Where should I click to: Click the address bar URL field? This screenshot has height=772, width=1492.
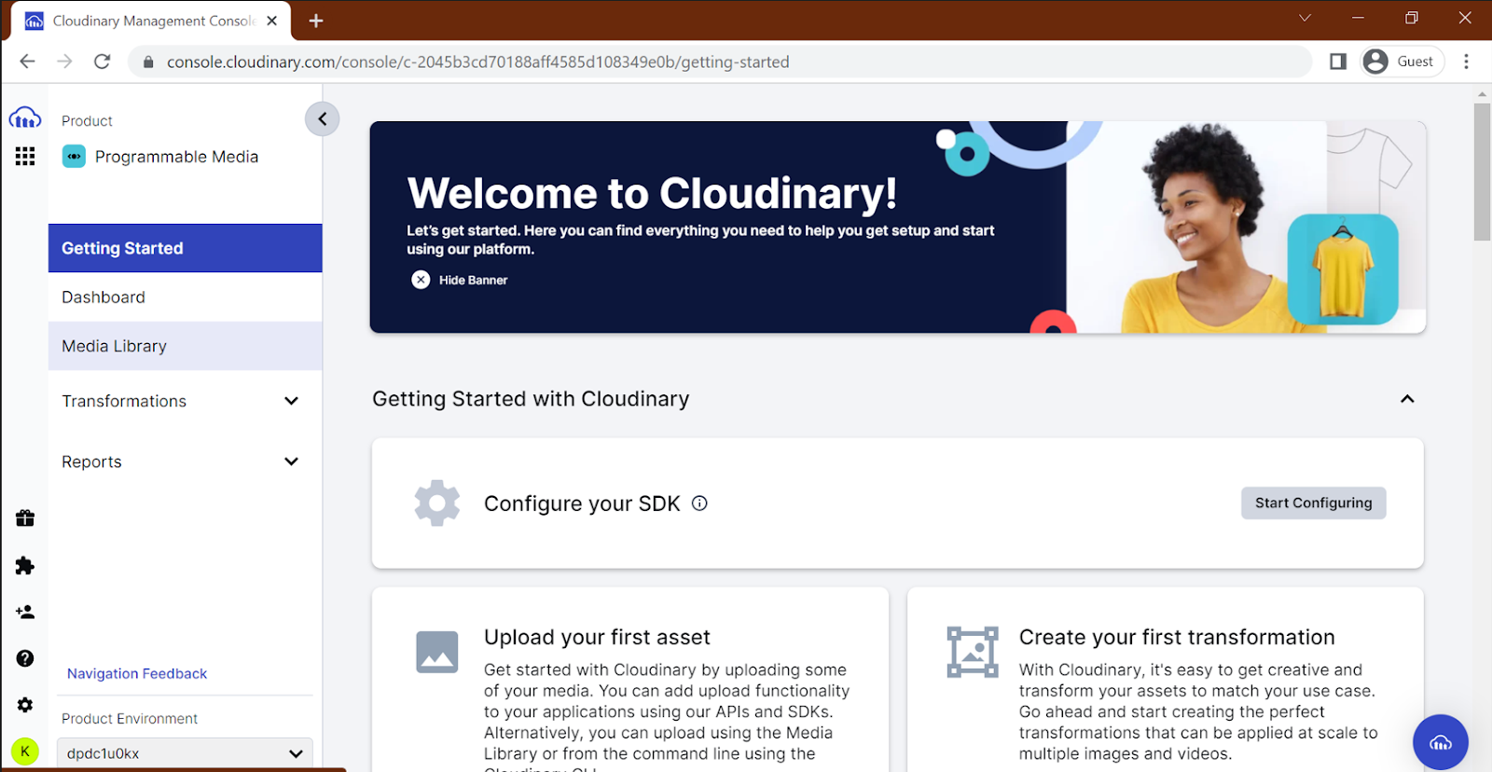pyautogui.click(x=720, y=62)
